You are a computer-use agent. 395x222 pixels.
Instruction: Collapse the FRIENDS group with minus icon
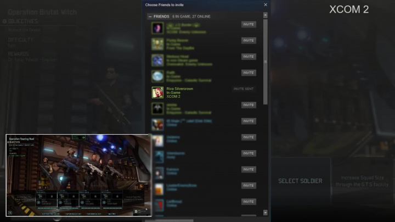150,16
